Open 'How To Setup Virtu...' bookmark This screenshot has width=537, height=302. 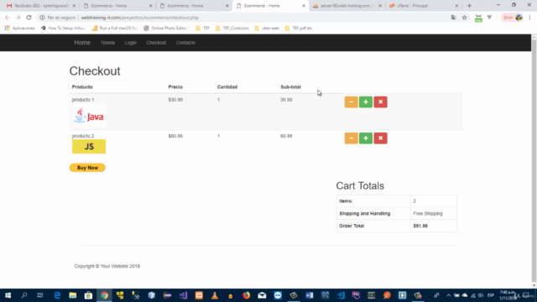pos(63,28)
